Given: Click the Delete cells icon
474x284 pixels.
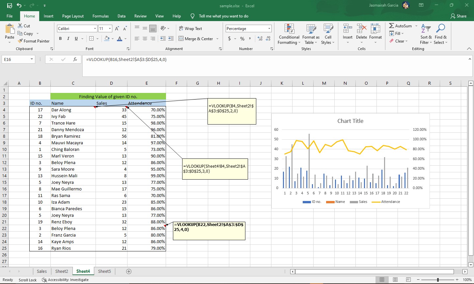Looking at the screenshot, I should point(361,29).
